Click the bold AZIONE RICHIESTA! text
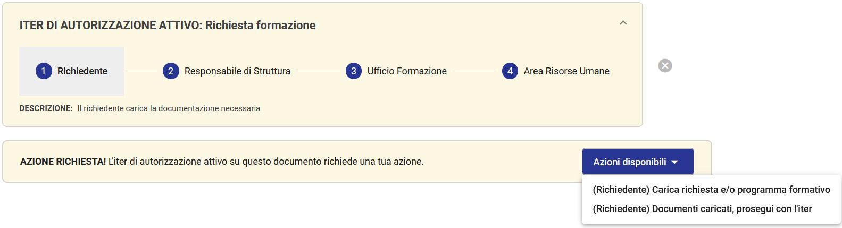 63,162
